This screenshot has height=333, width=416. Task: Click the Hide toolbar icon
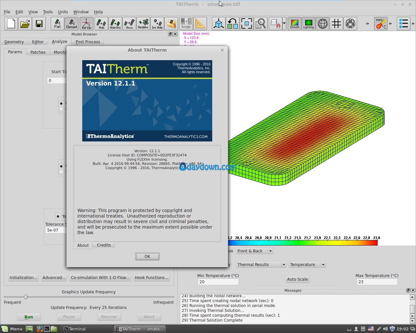pos(101,24)
